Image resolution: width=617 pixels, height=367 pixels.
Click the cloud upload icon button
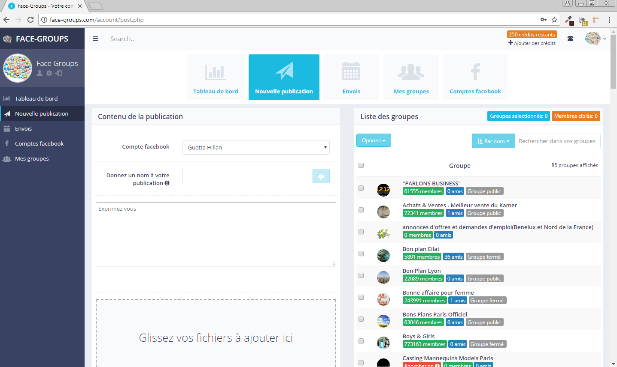(321, 176)
